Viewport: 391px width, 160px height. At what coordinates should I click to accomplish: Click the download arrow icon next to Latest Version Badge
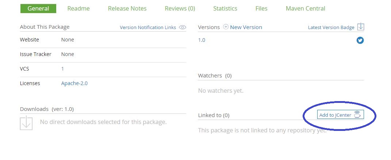click(x=361, y=27)
